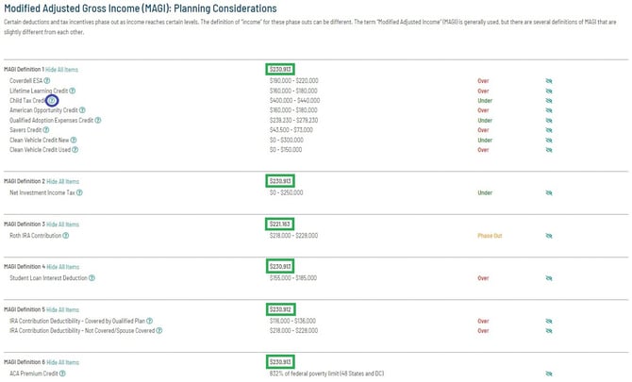Screen dimensions: 632x382
Task: Click Hide All Items for MAGI Definition 2
Action: [63, 181]
